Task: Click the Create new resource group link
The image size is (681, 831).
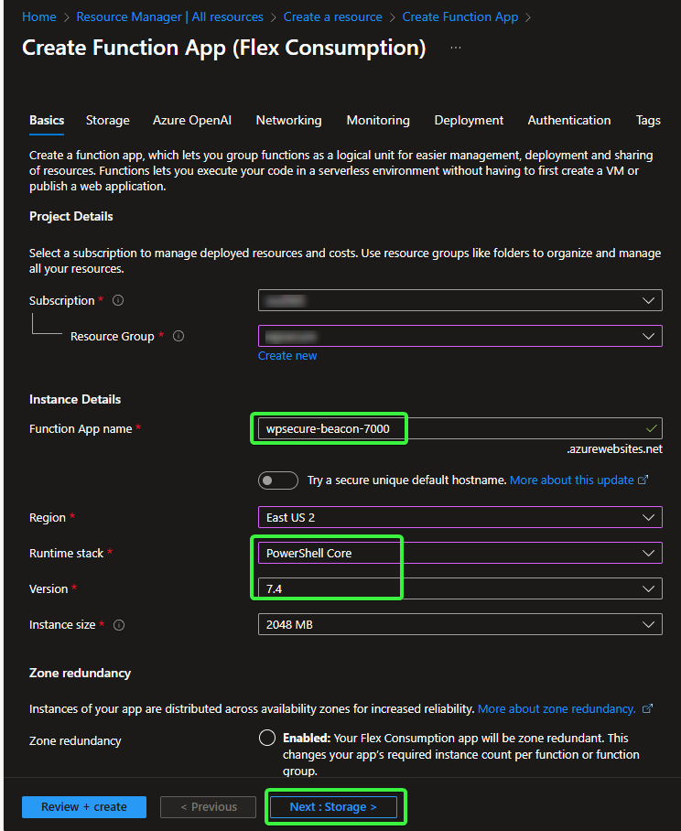Action: click(287, 356)
